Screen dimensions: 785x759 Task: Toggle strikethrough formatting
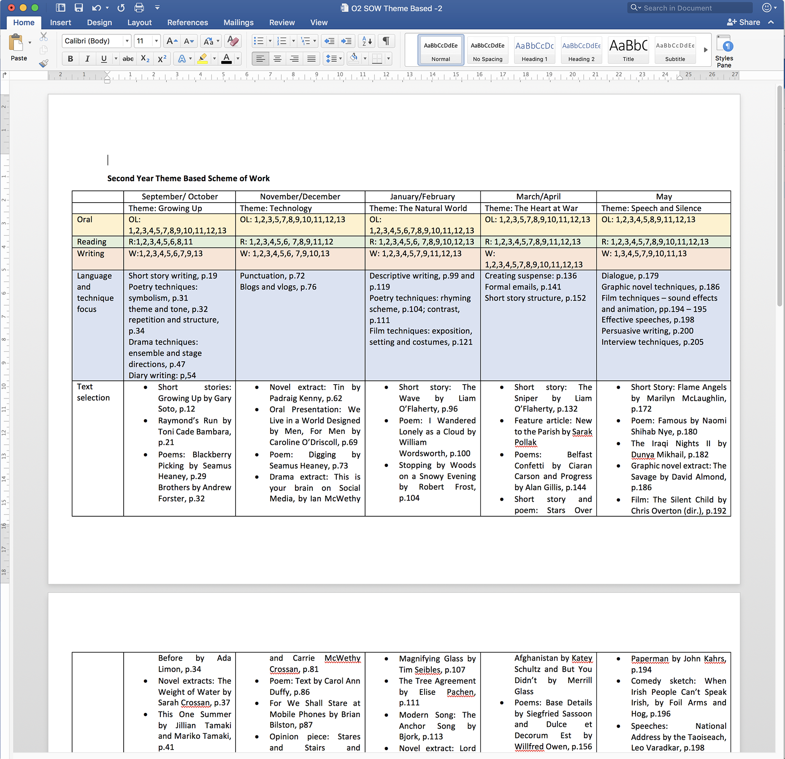[128, 59]
